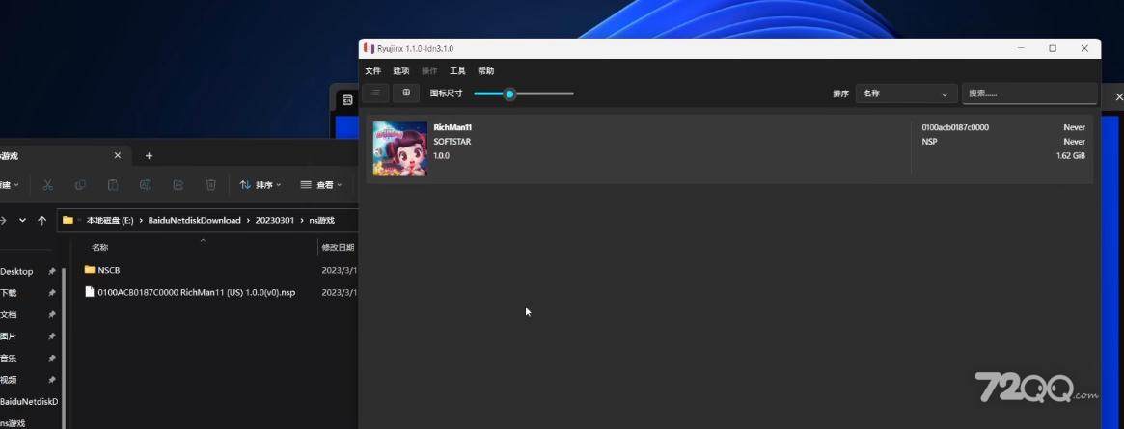This screenshot has width=1124, height=429.
Task: Open 视频 in the Explorer sidebar
Action: tap(9, 380)
